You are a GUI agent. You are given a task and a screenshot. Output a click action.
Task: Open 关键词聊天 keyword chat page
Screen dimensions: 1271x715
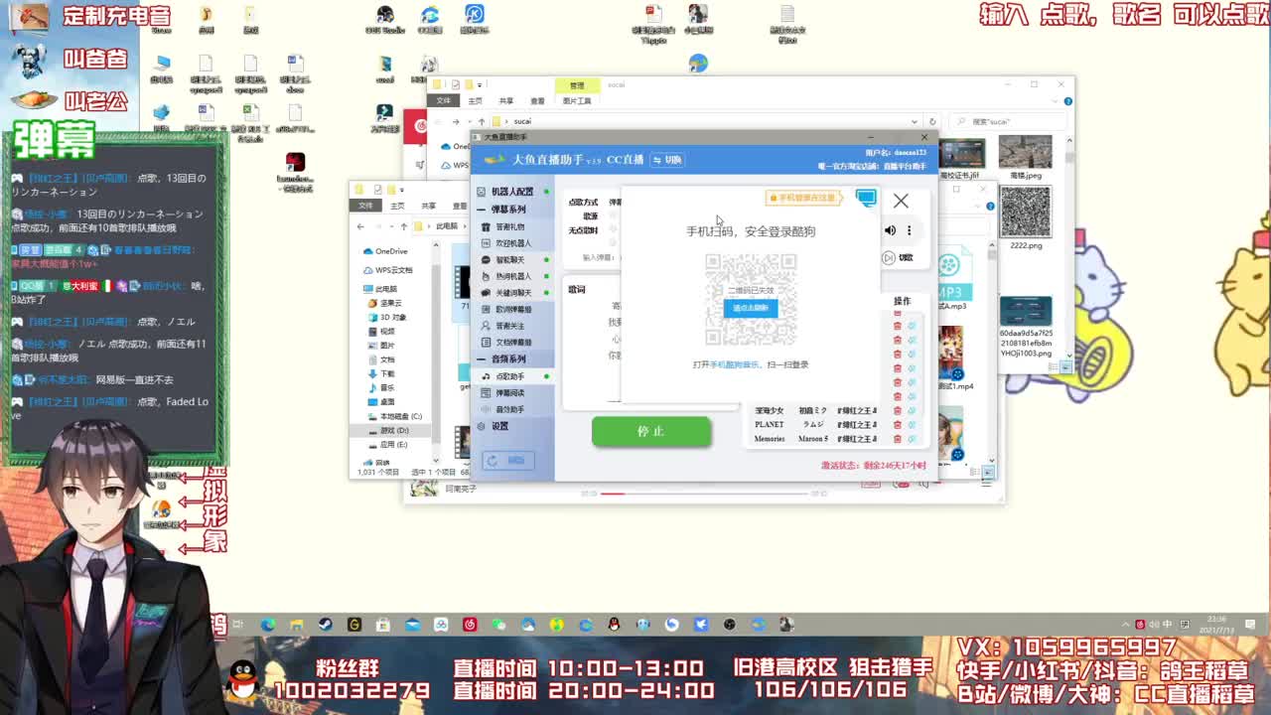[x=512, y=293]
